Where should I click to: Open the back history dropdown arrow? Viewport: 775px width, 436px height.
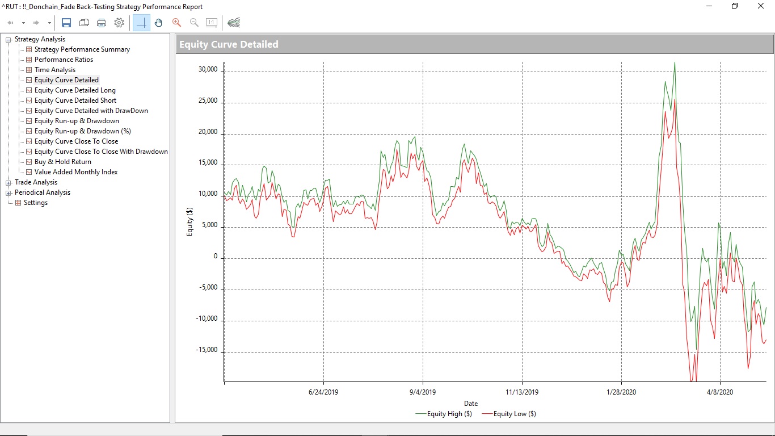(23, 23)
